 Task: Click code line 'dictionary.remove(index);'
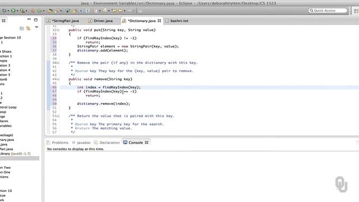[103, 104]
